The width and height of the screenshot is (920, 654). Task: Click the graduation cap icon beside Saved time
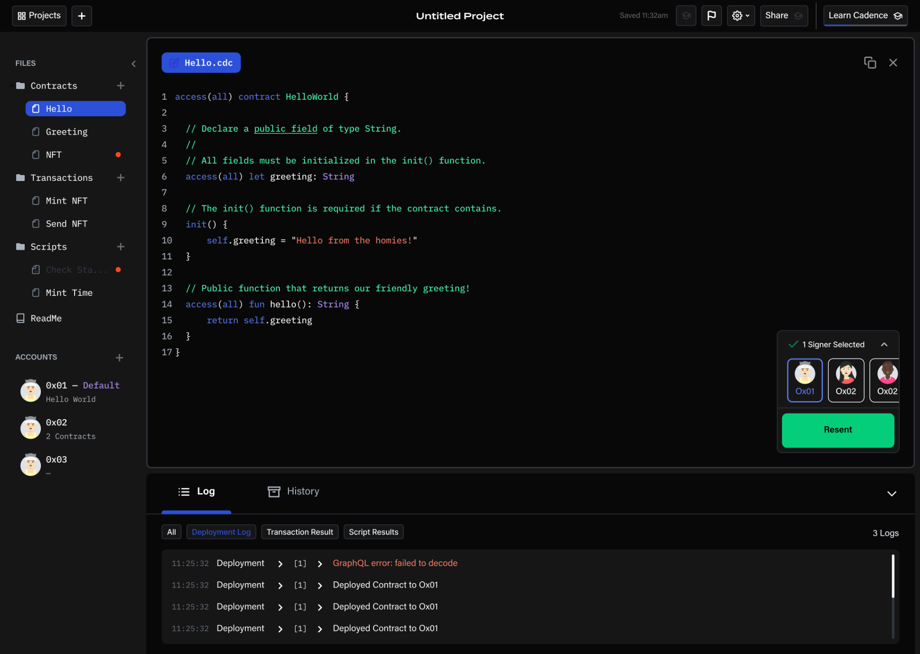coord(686,16)
